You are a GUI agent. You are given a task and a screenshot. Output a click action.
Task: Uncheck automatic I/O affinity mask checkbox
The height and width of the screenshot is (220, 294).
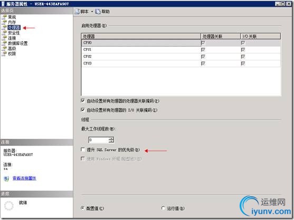pyautogui.click(x=83, y=109)
